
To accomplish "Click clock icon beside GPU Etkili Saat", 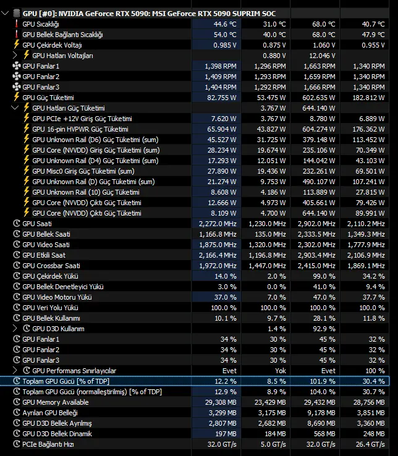I will pyautogui.click(x=17, y=255).
